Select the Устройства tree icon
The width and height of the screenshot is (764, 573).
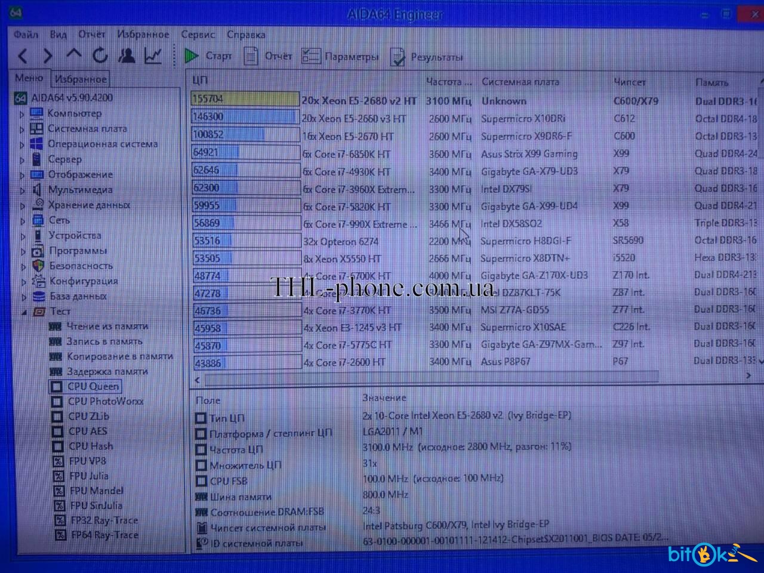(38, 236)
